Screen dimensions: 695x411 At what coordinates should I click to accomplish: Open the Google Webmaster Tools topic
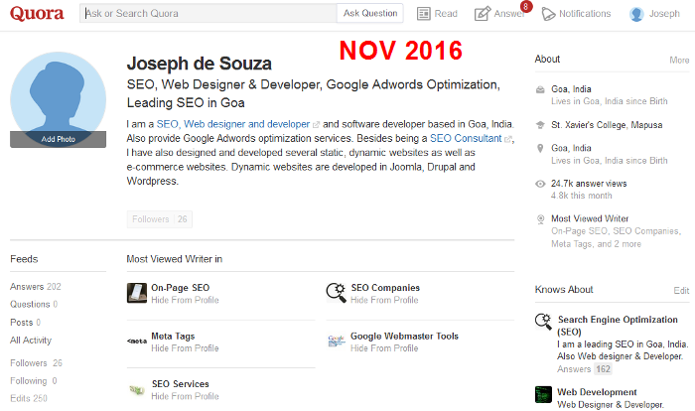[404, 337]
